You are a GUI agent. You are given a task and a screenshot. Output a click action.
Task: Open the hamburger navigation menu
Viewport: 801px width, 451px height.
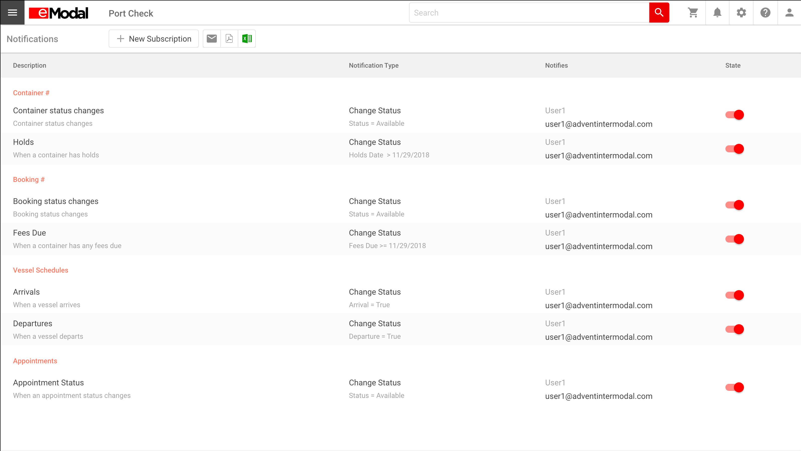coord(13,13)
